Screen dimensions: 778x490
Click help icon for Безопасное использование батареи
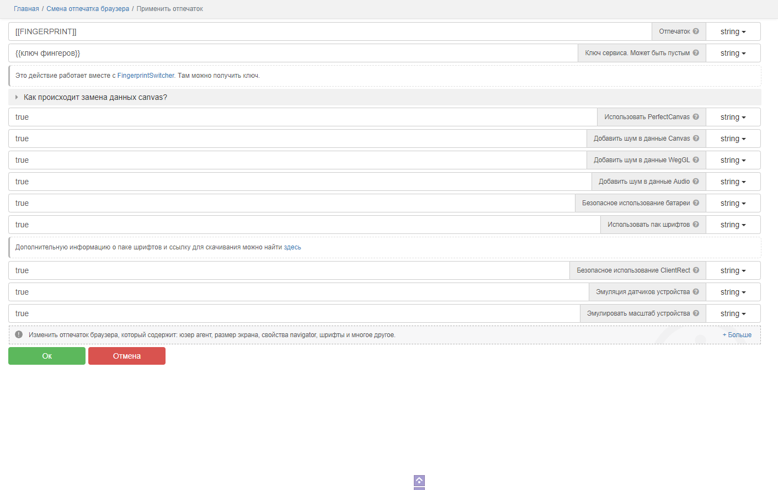coord(696,203)
